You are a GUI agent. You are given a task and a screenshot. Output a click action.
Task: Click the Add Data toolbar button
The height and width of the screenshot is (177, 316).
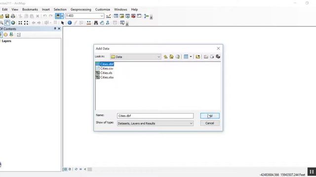coord(58,16)
